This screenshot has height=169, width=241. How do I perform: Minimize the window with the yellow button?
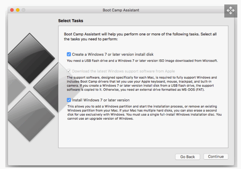[18, 10]
